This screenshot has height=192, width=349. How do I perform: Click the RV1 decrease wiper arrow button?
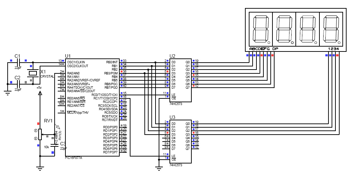[35, 138]
